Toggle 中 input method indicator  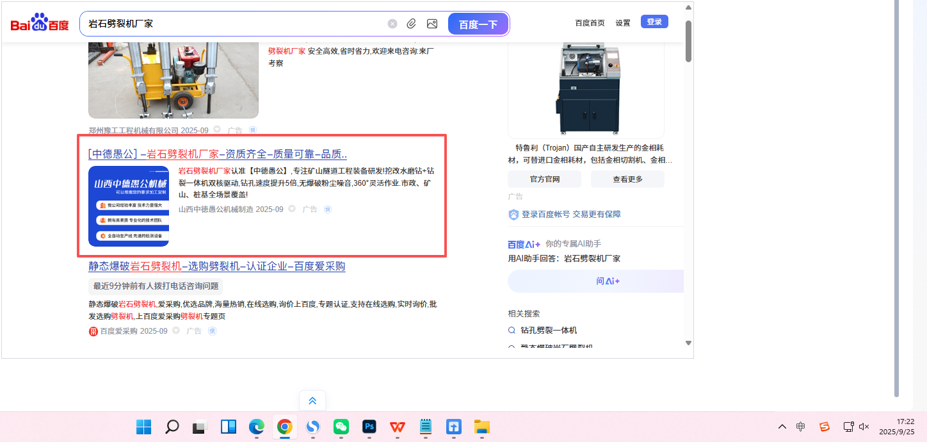point(801,427)
